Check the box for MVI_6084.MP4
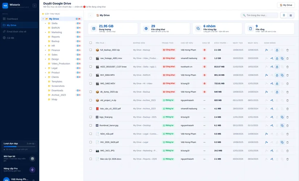The height and width of the screenshot is (181, 299). [x=91, y=75]
